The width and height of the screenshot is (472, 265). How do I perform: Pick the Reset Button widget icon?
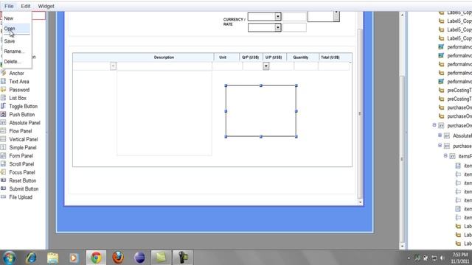3,180
